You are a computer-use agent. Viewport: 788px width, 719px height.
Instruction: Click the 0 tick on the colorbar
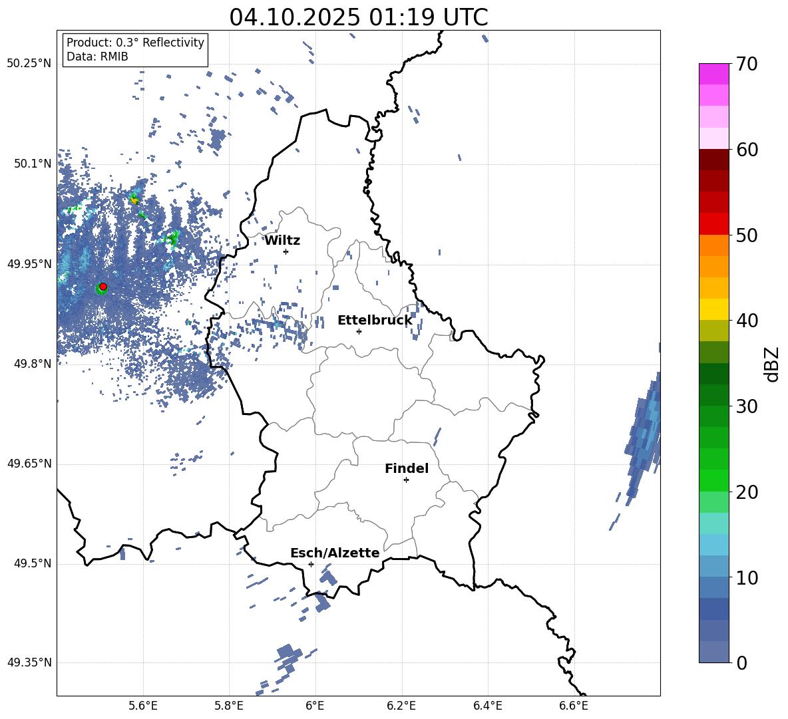[x=741, y=662]
